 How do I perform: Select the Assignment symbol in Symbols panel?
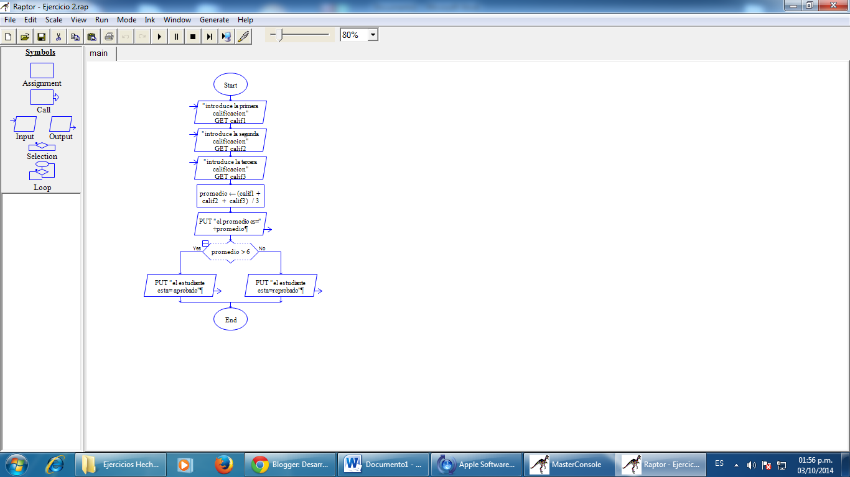coord(41,71)
